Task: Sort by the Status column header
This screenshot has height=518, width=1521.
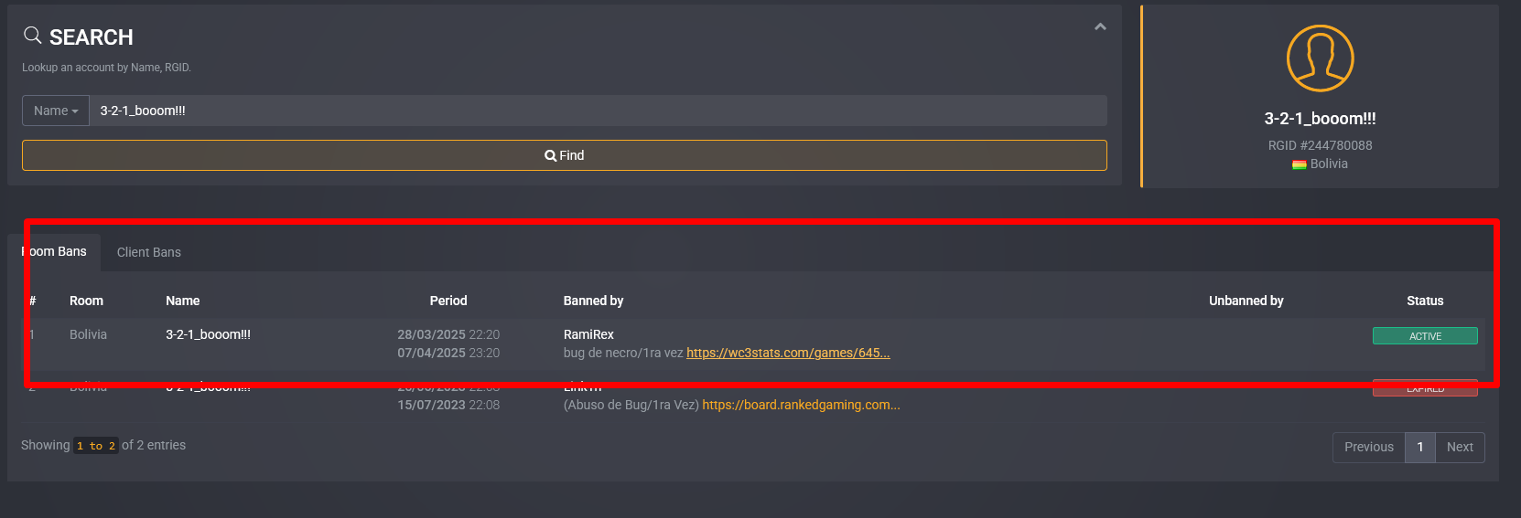Action: (1425, 301)
